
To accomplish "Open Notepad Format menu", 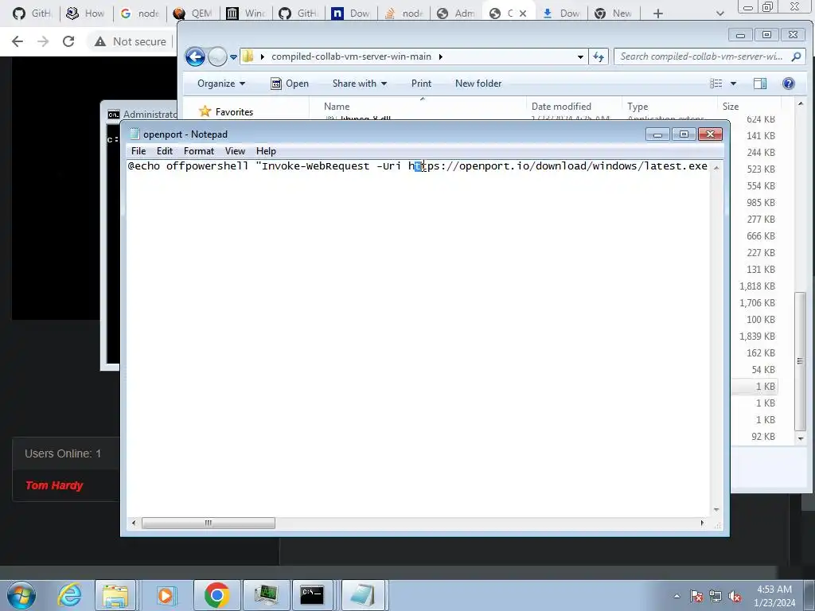I will (x=198, y=151).
